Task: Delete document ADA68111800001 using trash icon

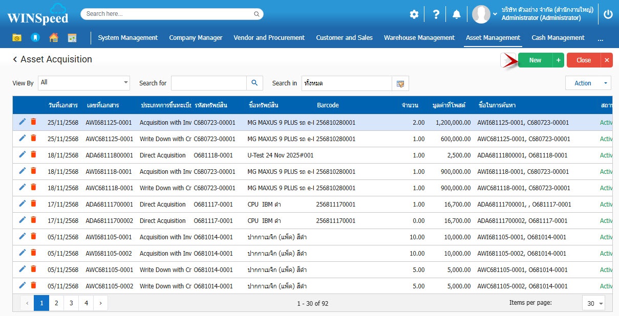Action: tap(33, 154)
